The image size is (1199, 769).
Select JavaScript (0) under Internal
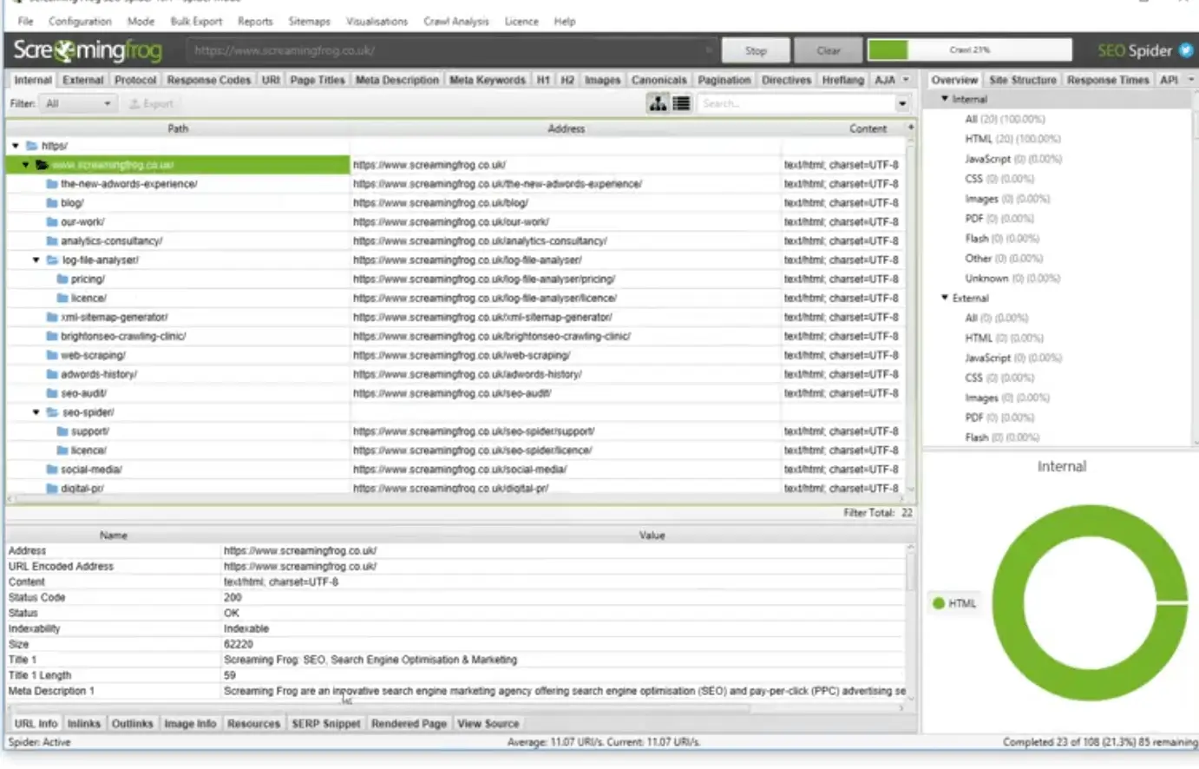(1012, 159)
